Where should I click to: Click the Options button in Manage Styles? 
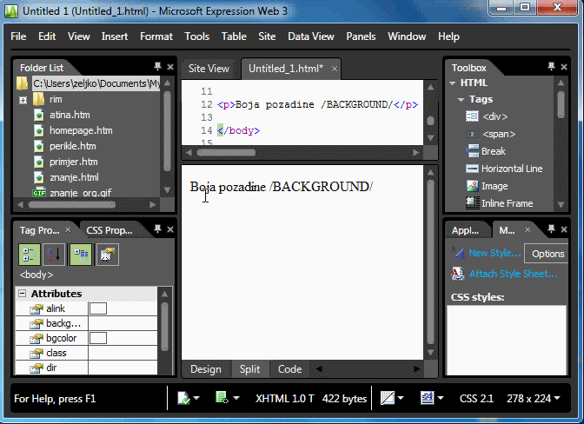[x=547, y=254]
